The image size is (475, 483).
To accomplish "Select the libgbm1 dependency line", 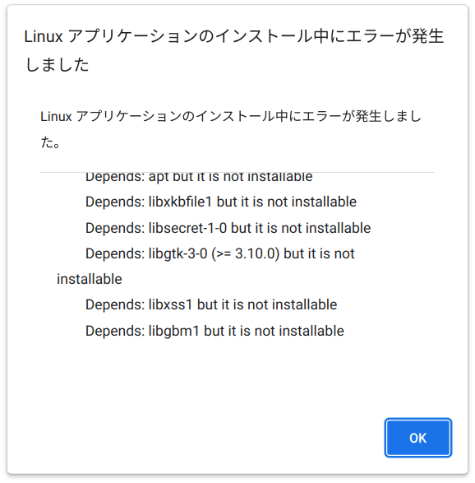I will [214, 331].
